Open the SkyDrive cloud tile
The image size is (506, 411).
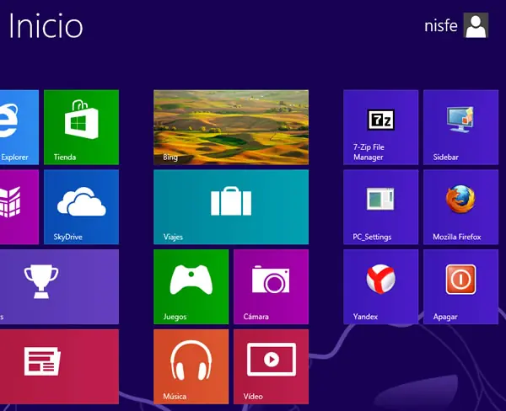pyautogui.click(x=81, y=207)
